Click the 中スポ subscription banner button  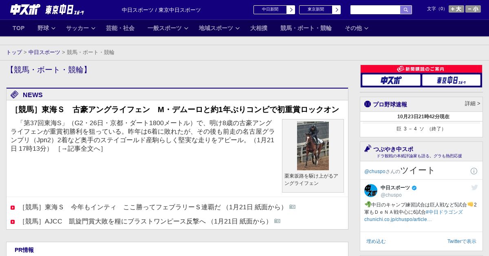coord(391,80)
